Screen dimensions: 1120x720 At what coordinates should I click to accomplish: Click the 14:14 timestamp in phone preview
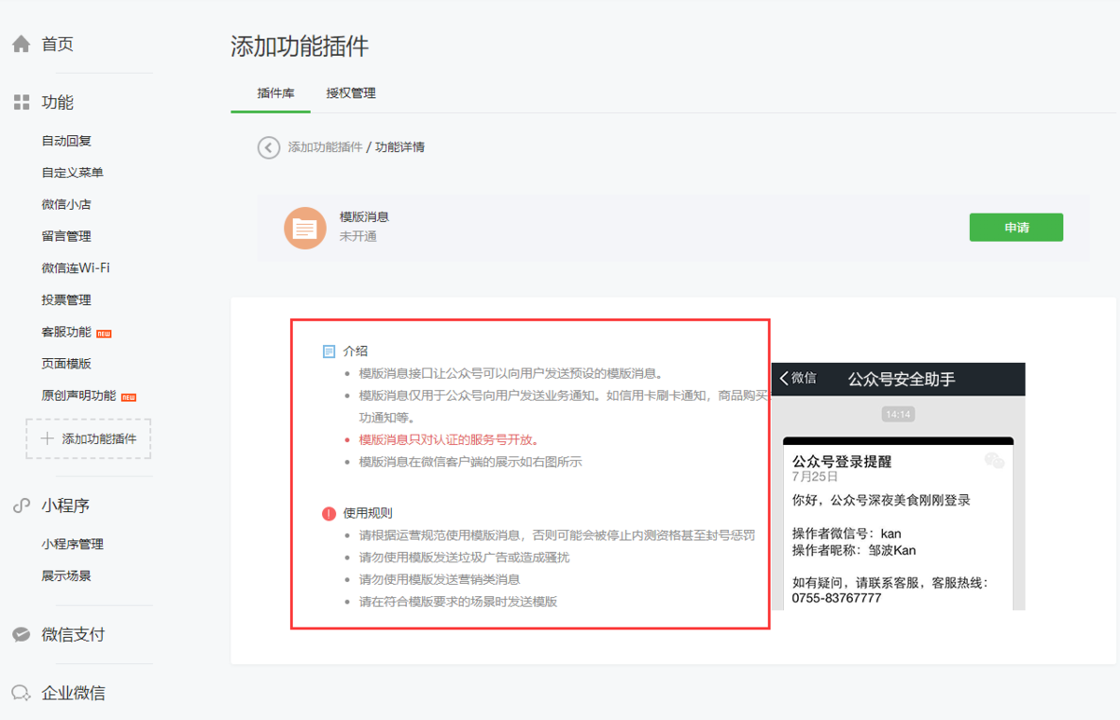pos(898,414)
